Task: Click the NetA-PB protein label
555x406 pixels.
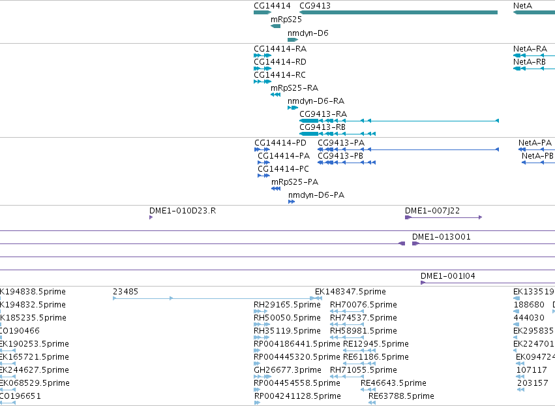Action: coord(537,156)
